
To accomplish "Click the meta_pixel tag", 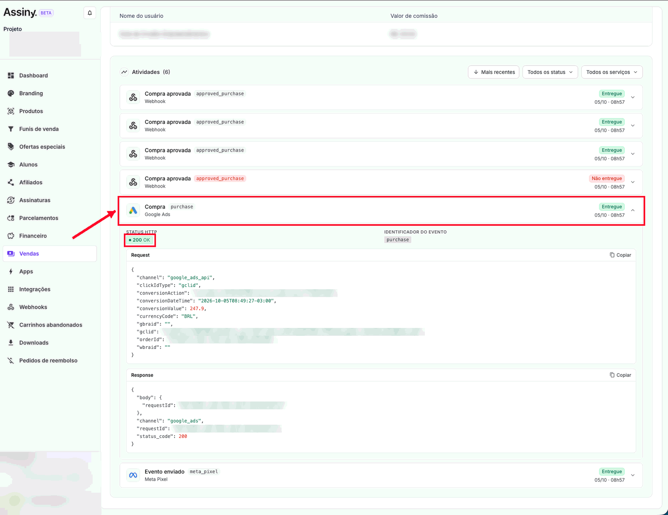I will point(204,472).
